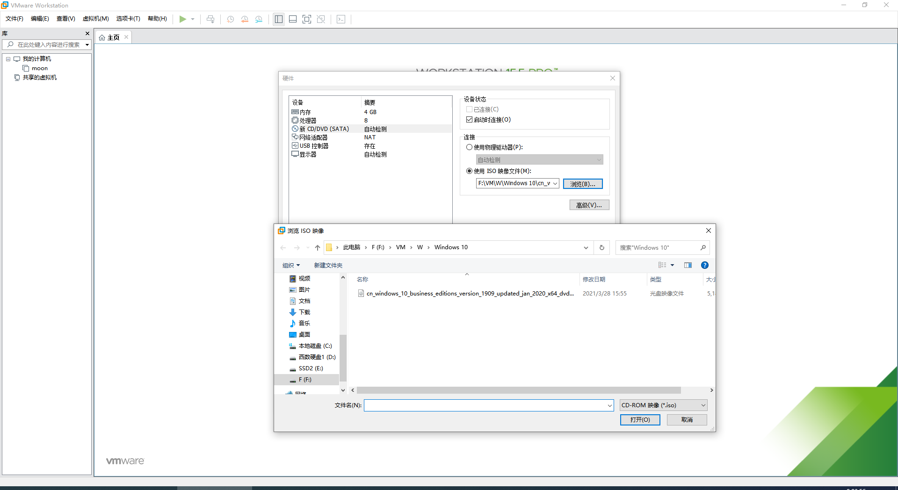Send Ctrl+Alt+Del toolbar icon
This screenshot has height=490, width=898.
click(x=210, y=19)
